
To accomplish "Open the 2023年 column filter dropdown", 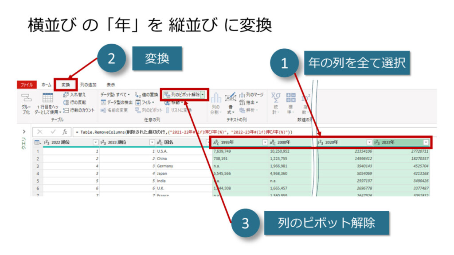I will click(x=426, y=142).
